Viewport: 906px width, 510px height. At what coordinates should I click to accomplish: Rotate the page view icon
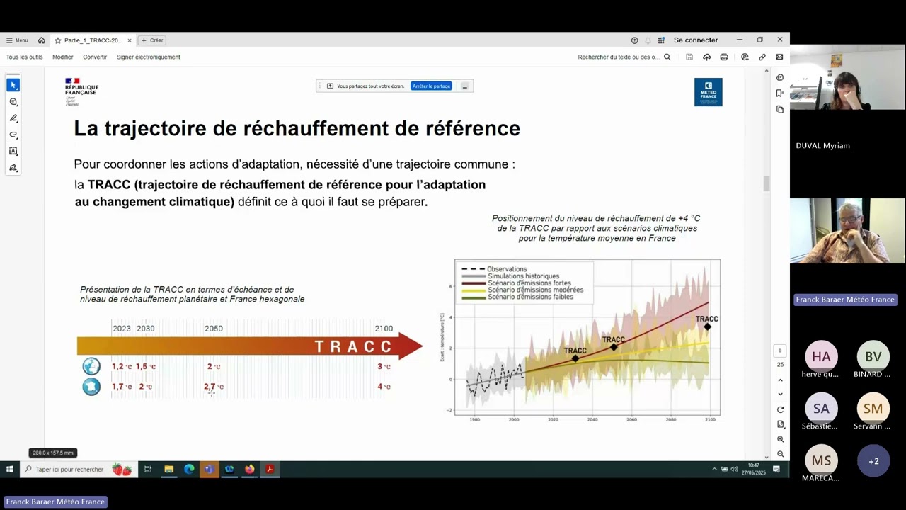tap(780, 409)
